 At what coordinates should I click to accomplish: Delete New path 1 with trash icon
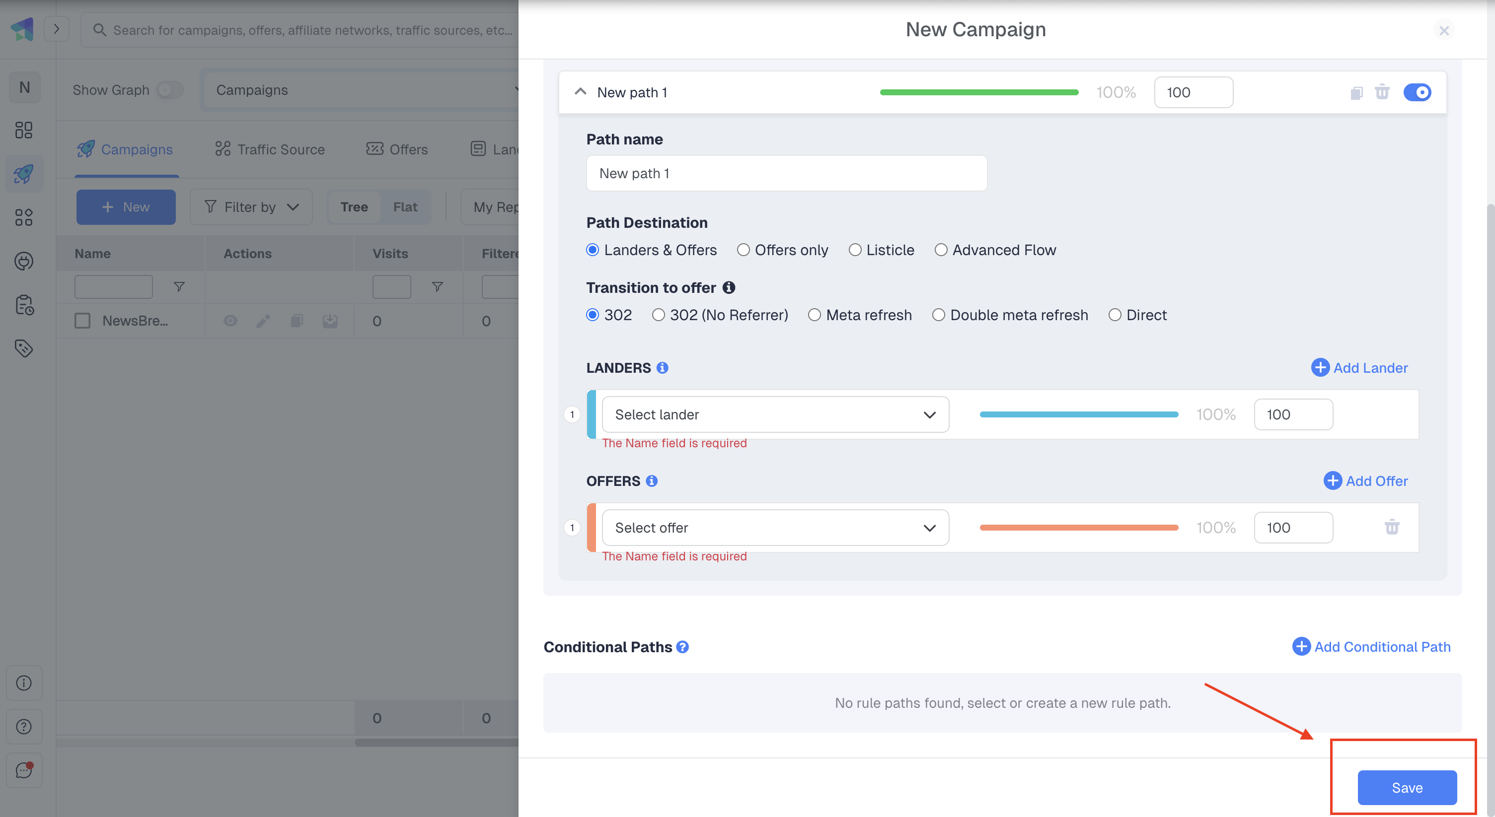click(1382, 92)
